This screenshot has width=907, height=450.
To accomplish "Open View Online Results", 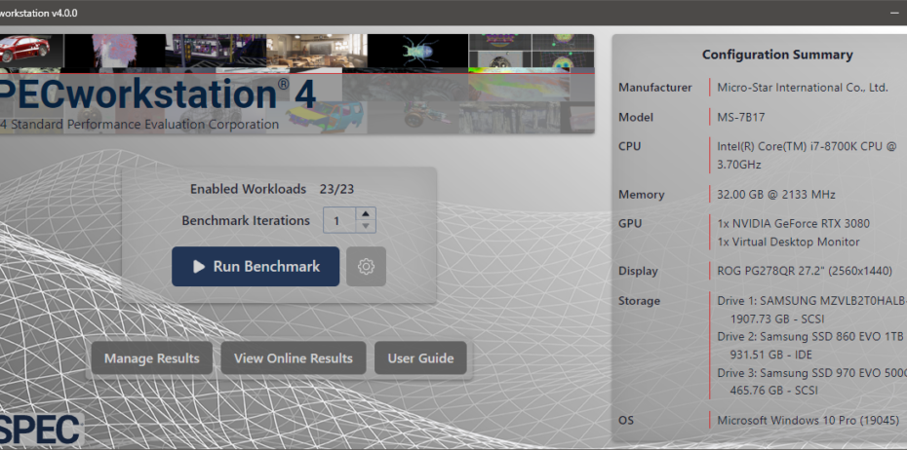I will coord(294,358).
